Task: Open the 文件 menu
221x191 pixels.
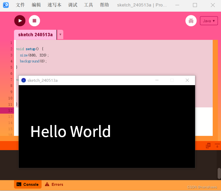Action: coord(20,5)
